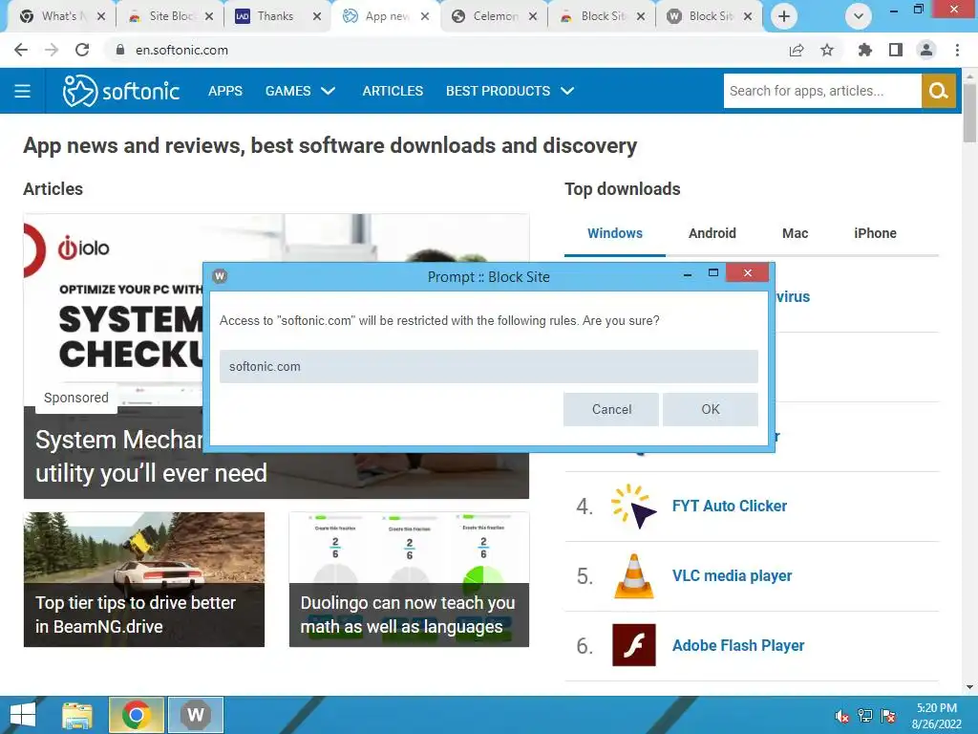Select the iPhone downloads tab
Viewport: 978px width, 734px height.
(x=875, y=233)
